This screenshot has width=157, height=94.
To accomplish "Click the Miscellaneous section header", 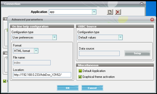I will (x=115, y=65).
